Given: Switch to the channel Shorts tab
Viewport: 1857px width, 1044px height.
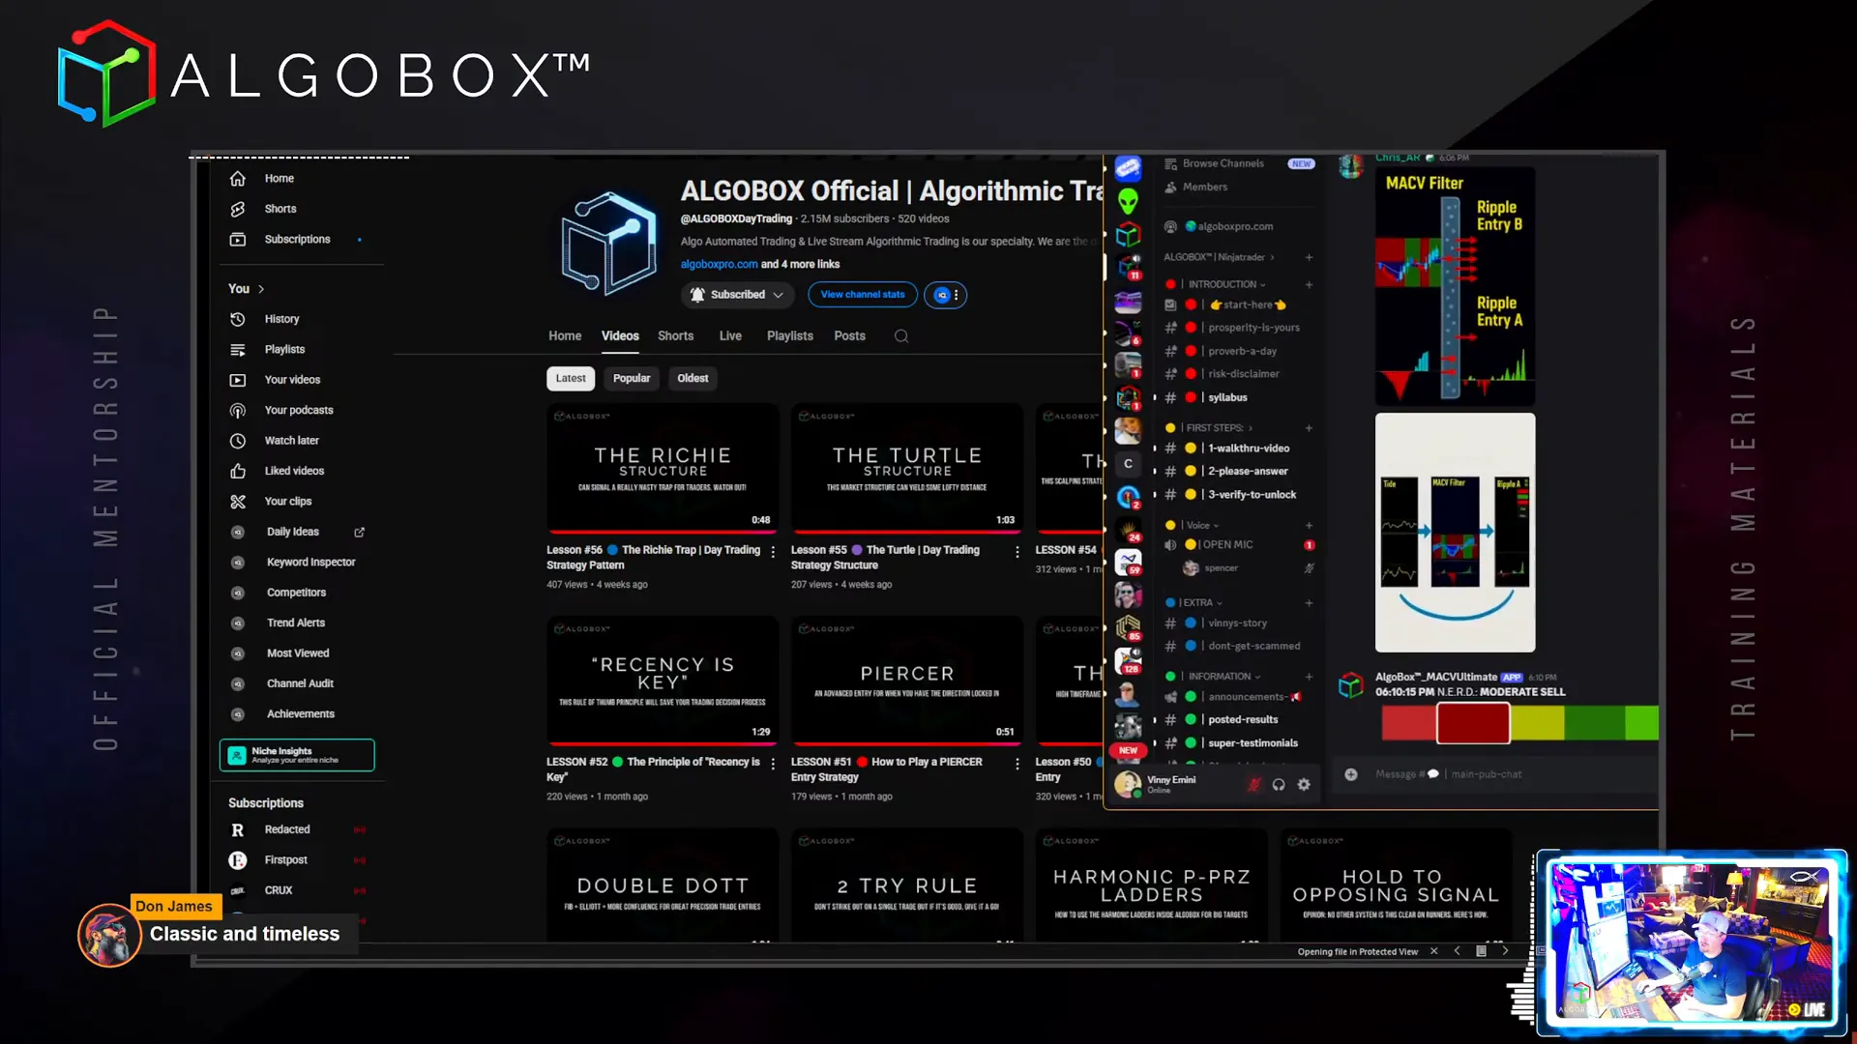Looking at the screenshot, I should tap(675, 336).
